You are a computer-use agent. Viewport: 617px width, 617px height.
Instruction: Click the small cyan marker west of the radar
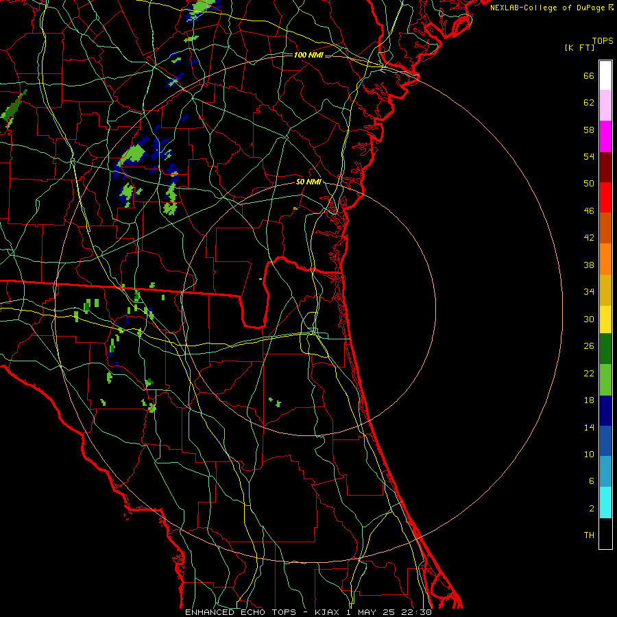261,279
